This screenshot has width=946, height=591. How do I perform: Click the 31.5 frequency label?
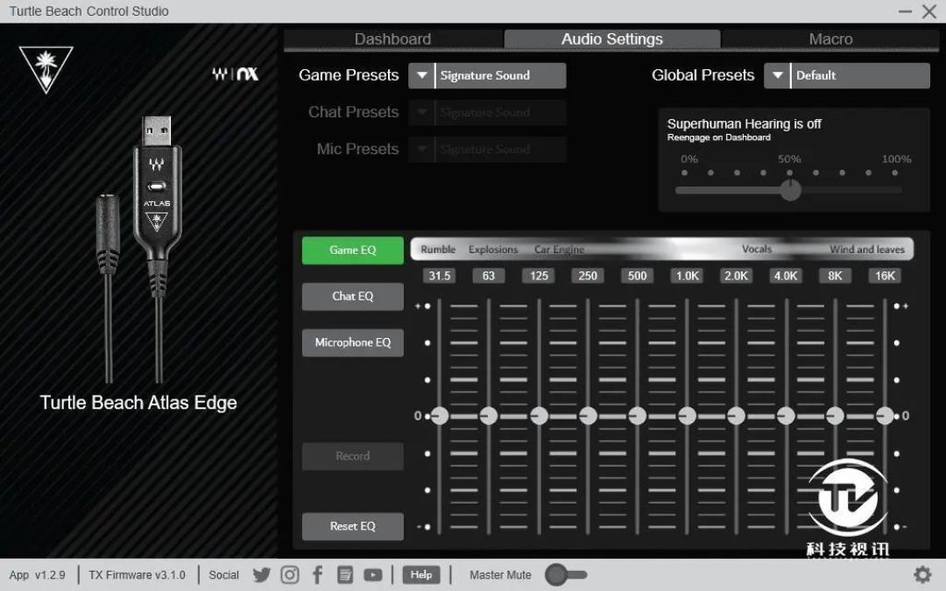439,276
